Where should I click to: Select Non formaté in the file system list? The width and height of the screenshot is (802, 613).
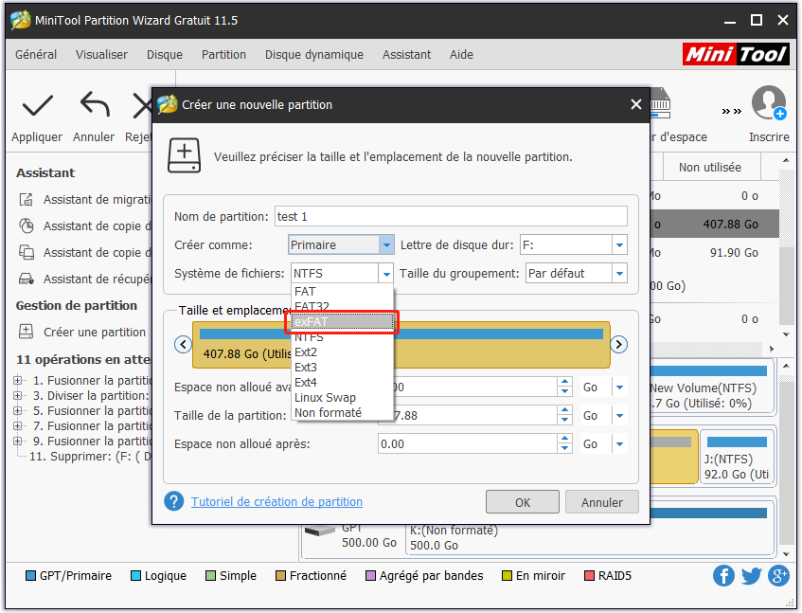pyautogui.click(x=342, y=412)
